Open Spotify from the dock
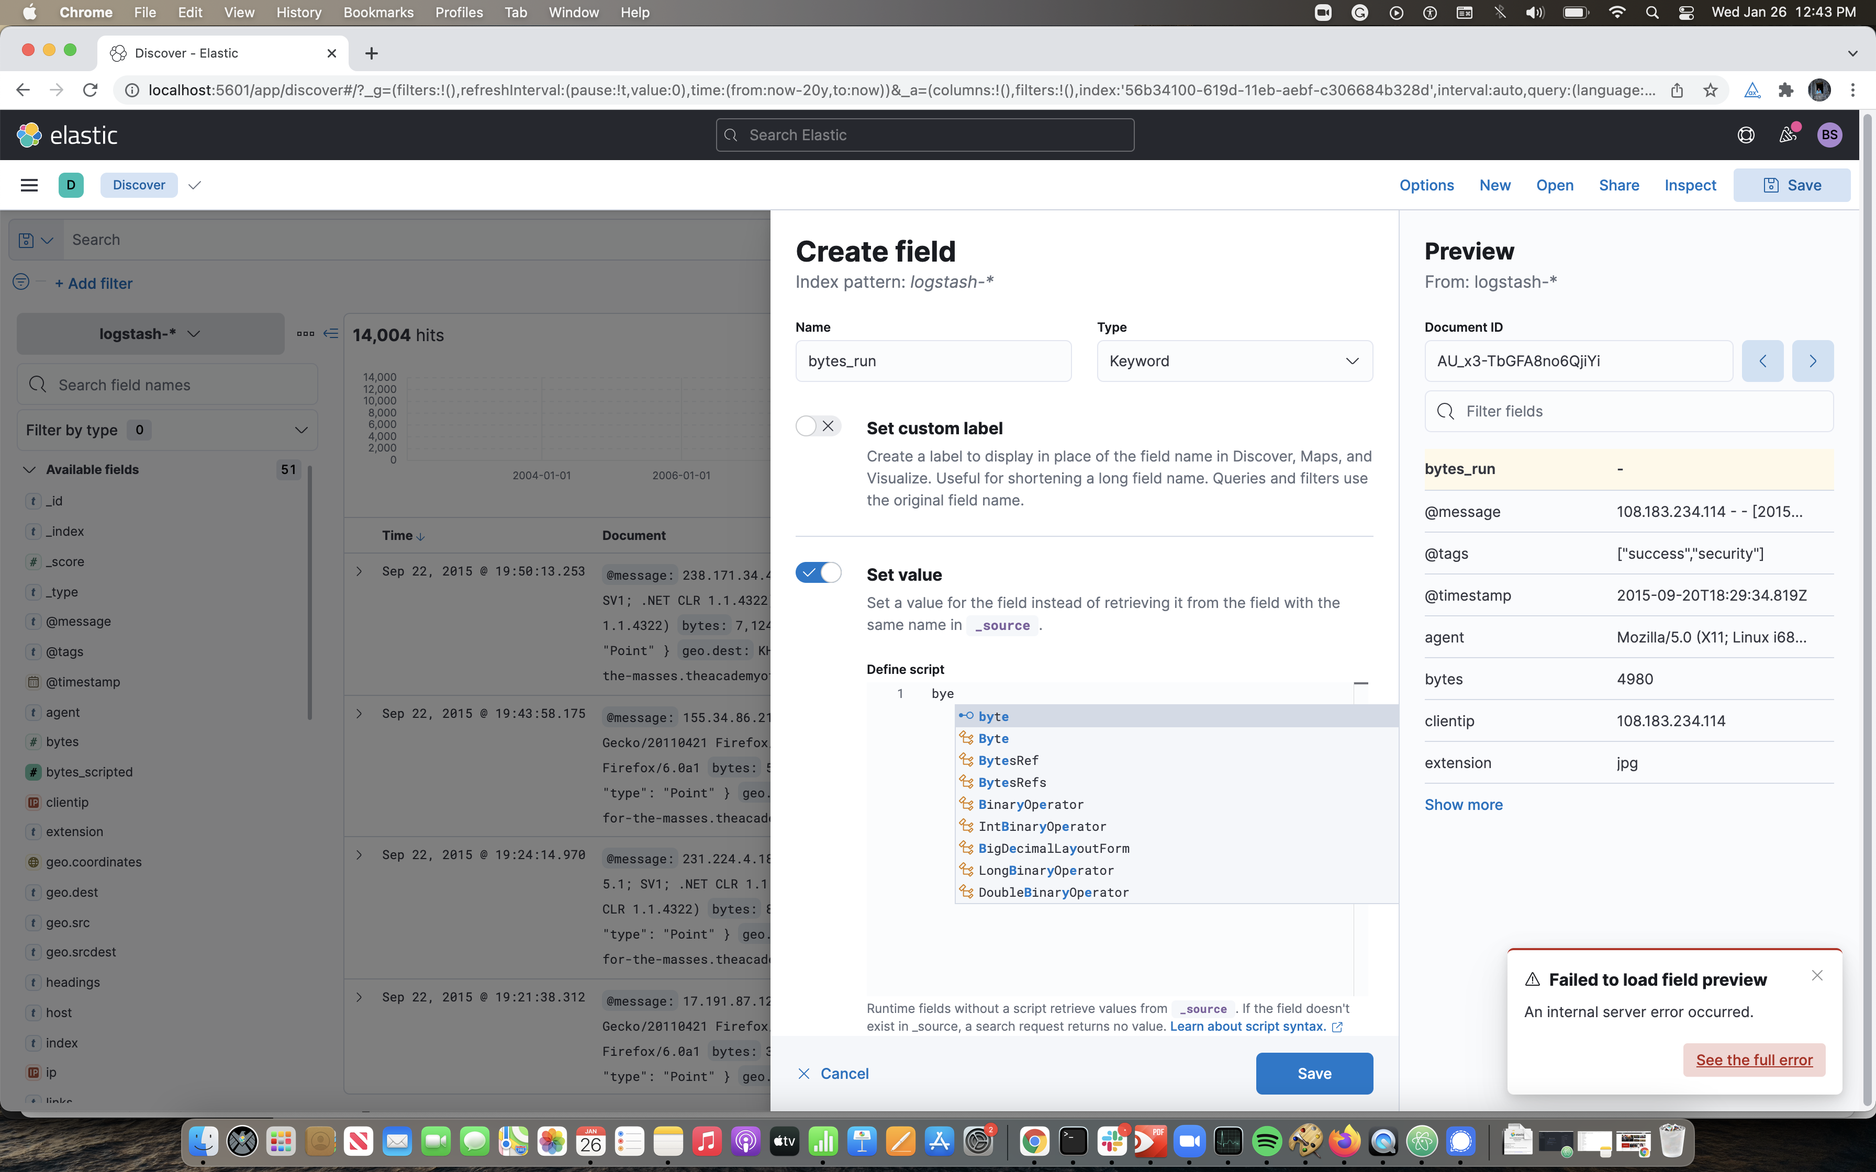This screenshot has height=1172, width=1876. pos(1267,1141)
